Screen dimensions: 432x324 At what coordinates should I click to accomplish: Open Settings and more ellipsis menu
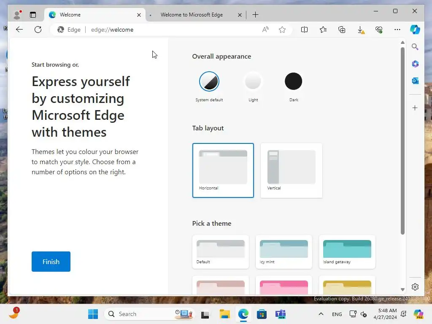point(397,30)
